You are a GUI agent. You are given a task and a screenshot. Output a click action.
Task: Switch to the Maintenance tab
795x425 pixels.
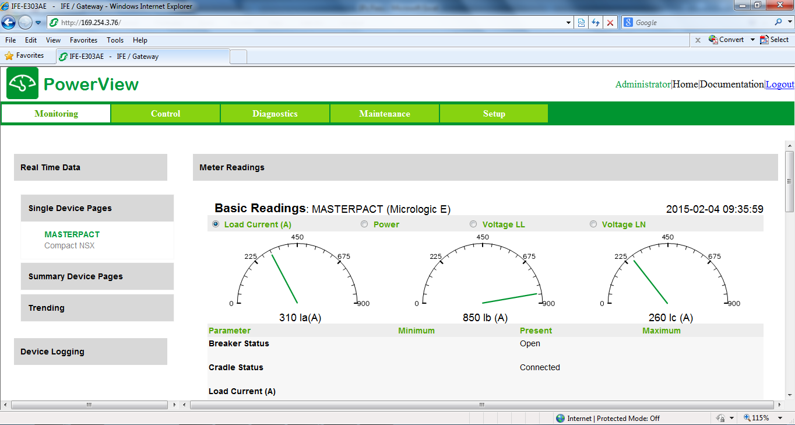click(385, 114)
